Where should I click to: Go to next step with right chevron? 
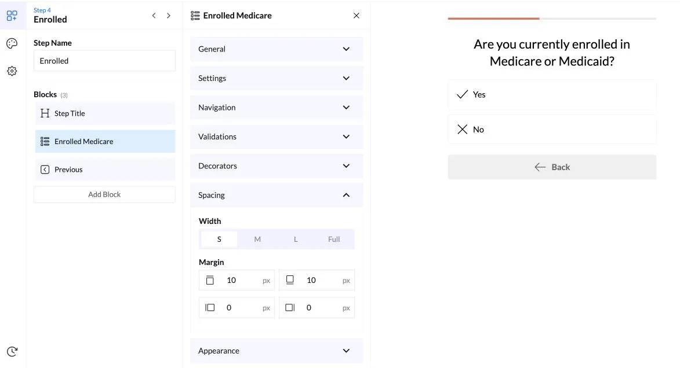[169, 16]
